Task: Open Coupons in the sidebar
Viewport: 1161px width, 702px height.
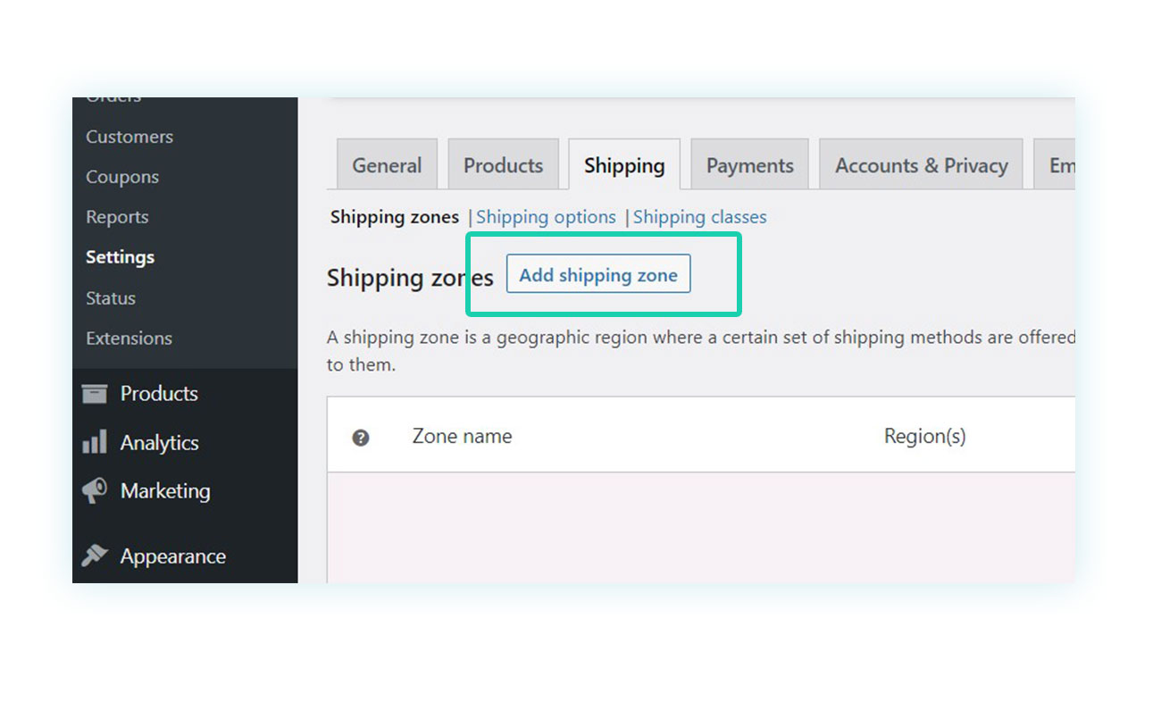Action: [x=122, y=177]
